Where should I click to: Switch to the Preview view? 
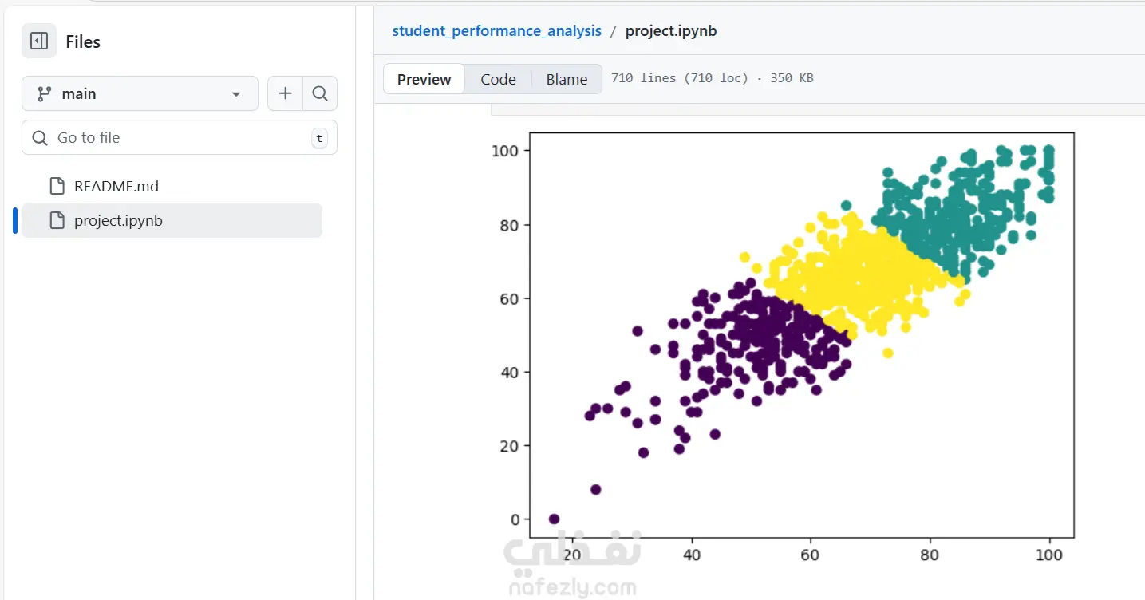pos(424,79)
